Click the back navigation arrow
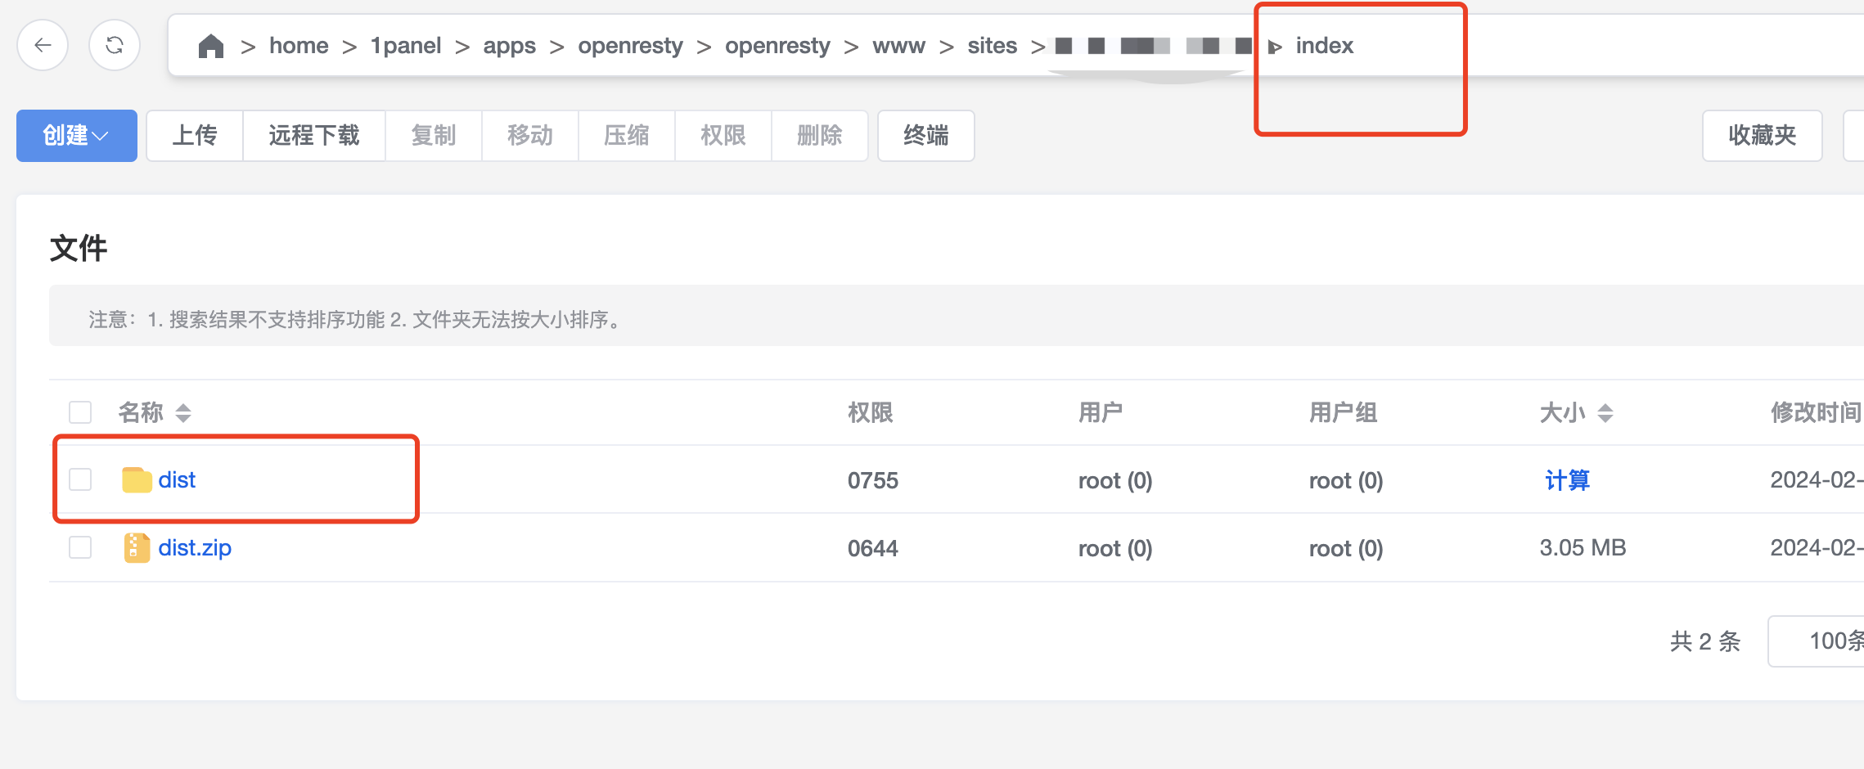1864x769 pixels. [x=43, y=45]
